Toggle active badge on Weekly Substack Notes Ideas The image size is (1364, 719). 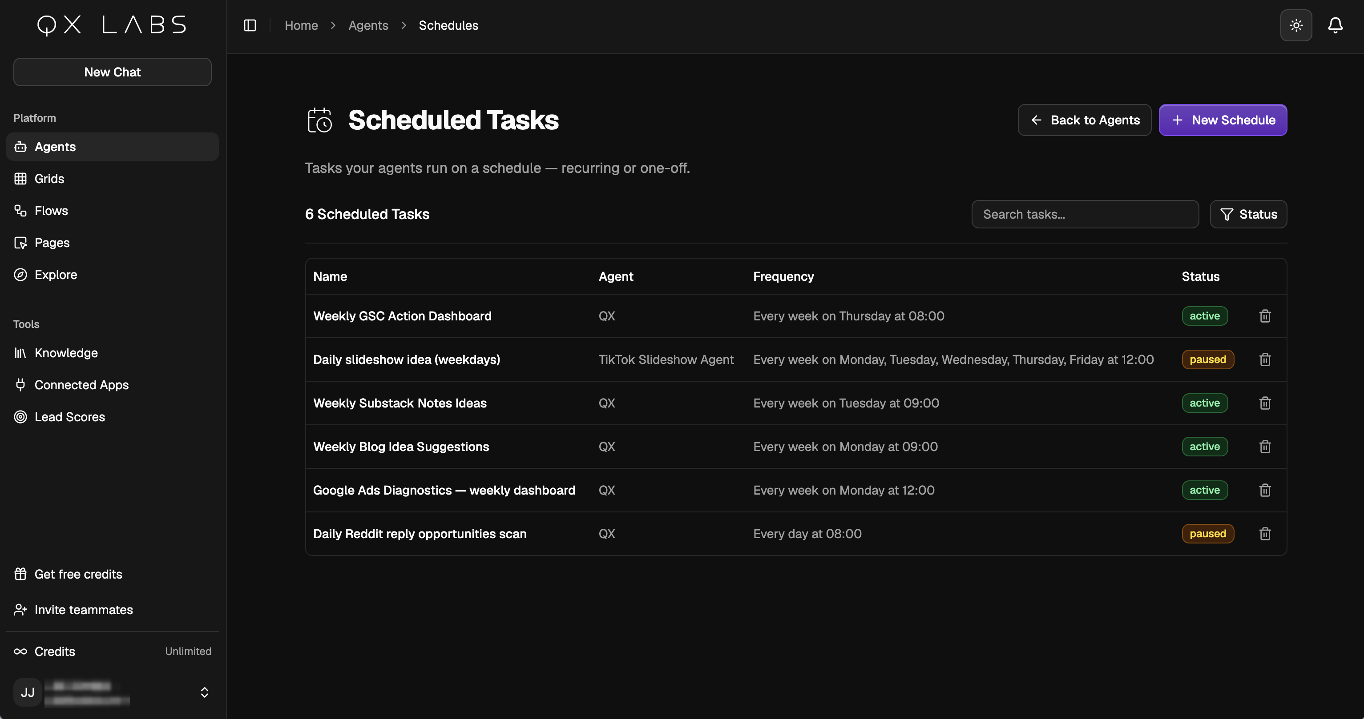click(1205, 403)
